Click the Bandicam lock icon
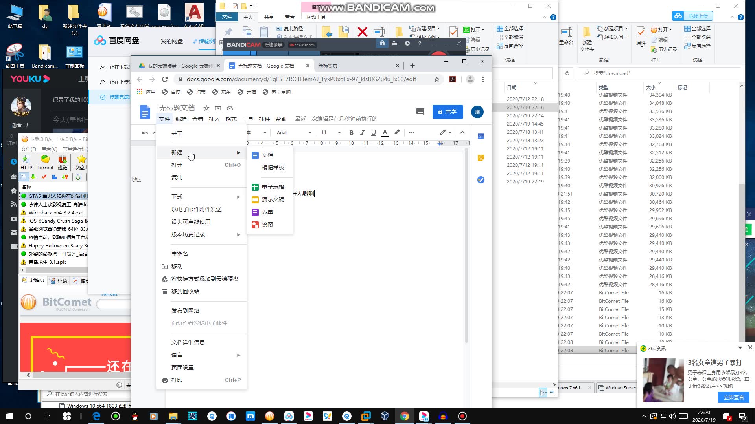The width and height of the screenshot is (755, 424). point(382,44)
